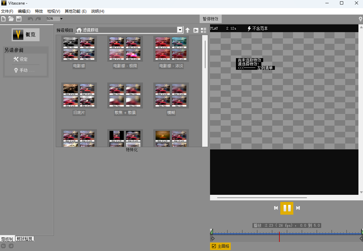This screenshot has width=363, height=251.
Task: Open the 文件(F) menu
Action: click(x=7, y=11)
